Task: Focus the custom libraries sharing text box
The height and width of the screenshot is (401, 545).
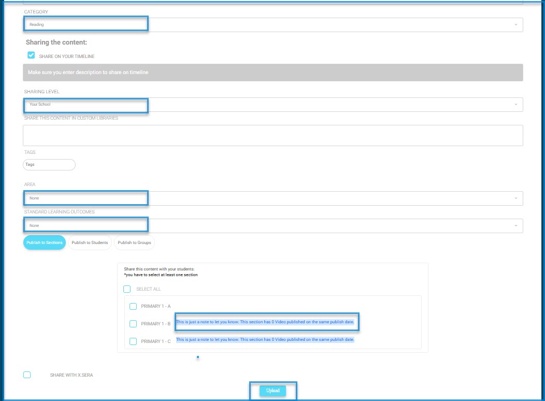Action: tap(272, 135)
